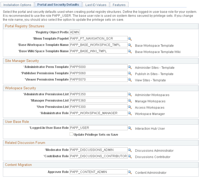
Task: Click lookup icon for Base Workspace Template Name
Action: [130, 45]
